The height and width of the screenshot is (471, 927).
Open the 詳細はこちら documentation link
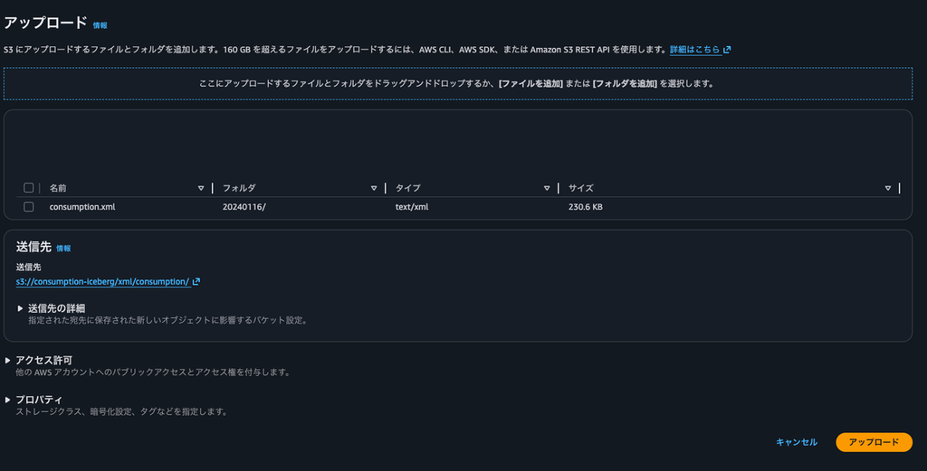coord(694,50)
